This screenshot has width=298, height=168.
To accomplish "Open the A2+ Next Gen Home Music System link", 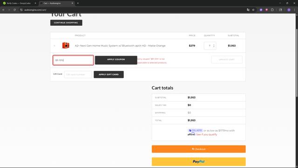I will coord(120,46).
